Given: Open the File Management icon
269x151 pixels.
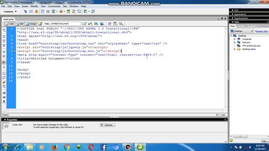Looking at the screenshot, I should tap(96, 24).
